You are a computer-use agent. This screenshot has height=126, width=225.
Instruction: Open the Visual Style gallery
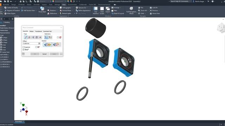point(42,10)
